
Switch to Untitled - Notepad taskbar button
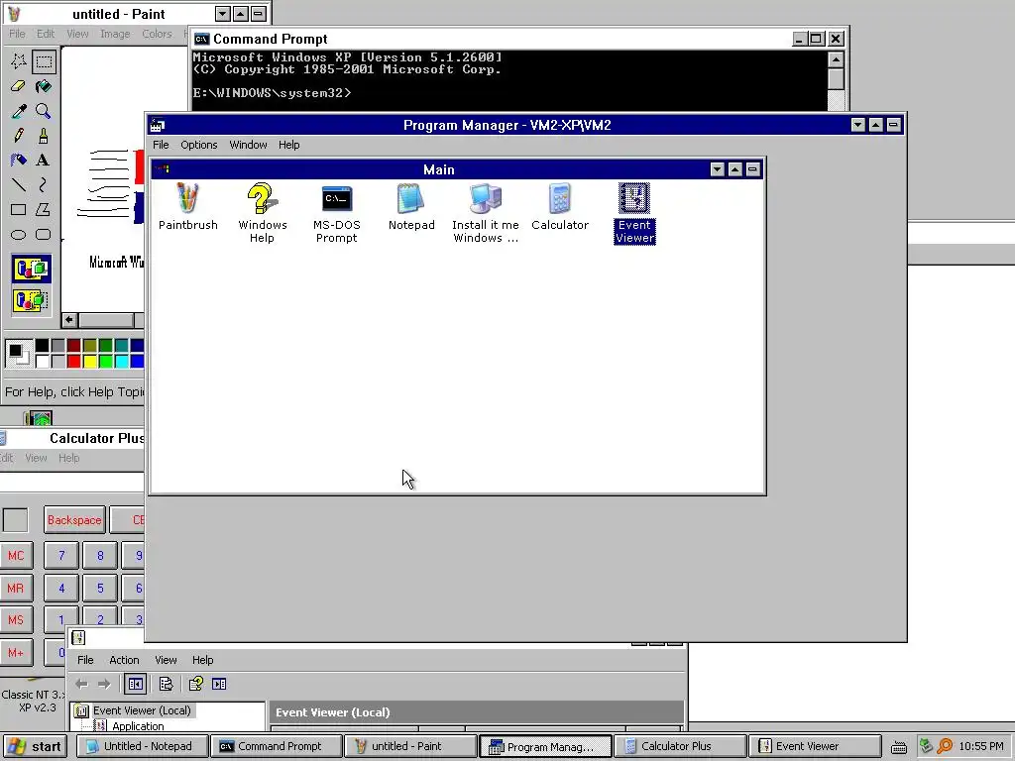(143, 747)
